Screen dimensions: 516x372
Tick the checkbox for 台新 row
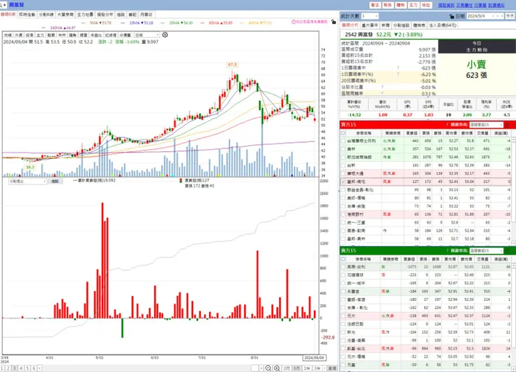pyautogui.click(x=343, y=165)
